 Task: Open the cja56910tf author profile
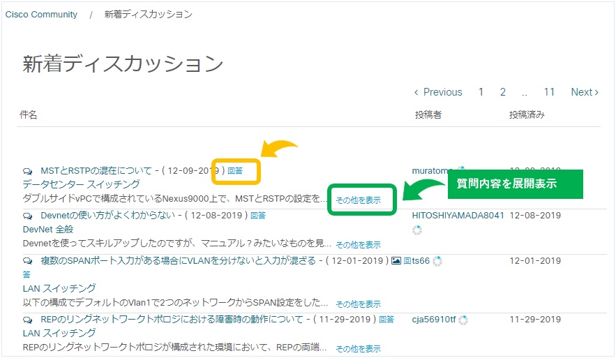[434, 320]
